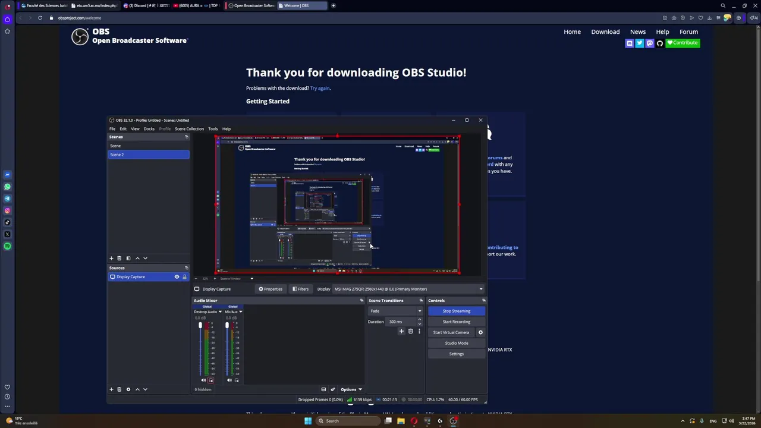Open the Docks menu in OBS

pyautogui.click(x=149, y=128)
